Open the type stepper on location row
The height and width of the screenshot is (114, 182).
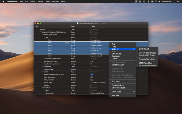pyautogui.click(x=90, y=85)
